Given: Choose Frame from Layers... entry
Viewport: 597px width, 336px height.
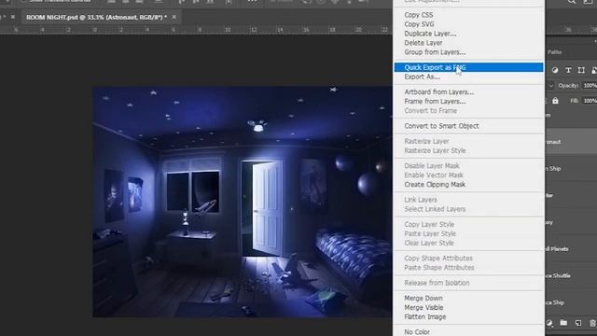Looking at the screenshot, I should coord(435,102).
